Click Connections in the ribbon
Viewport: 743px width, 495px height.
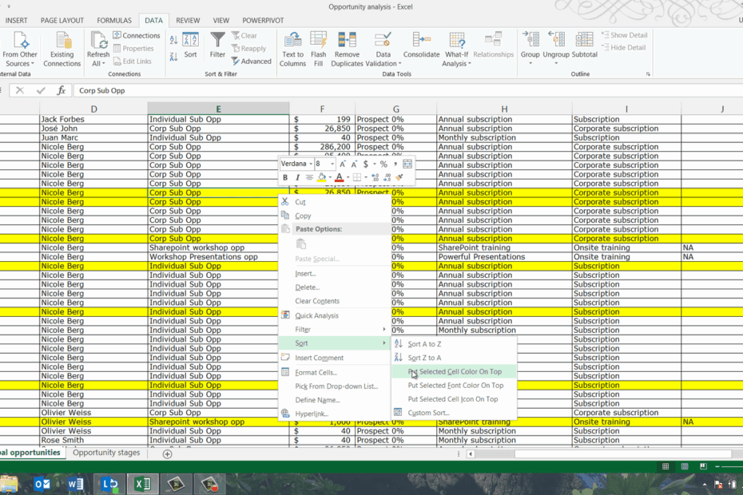tap(137, 35)
